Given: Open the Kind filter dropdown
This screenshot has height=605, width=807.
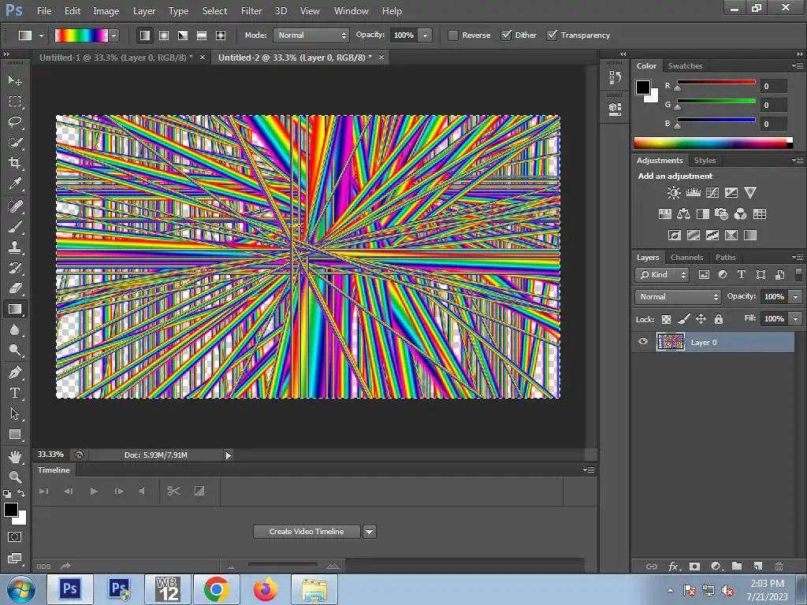Looking at the screenshot, I should click(x=662, y=275).
